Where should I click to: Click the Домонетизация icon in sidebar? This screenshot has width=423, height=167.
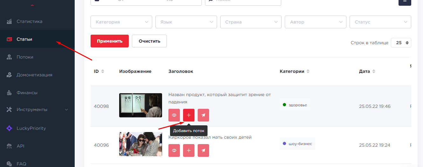(x=9, y=75)
